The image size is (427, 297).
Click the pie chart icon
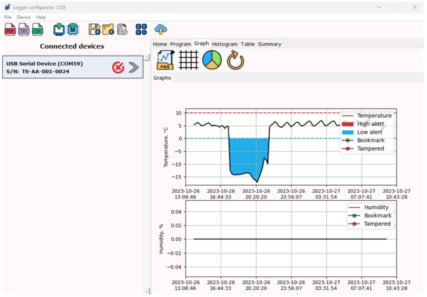[x=212, y=60]
